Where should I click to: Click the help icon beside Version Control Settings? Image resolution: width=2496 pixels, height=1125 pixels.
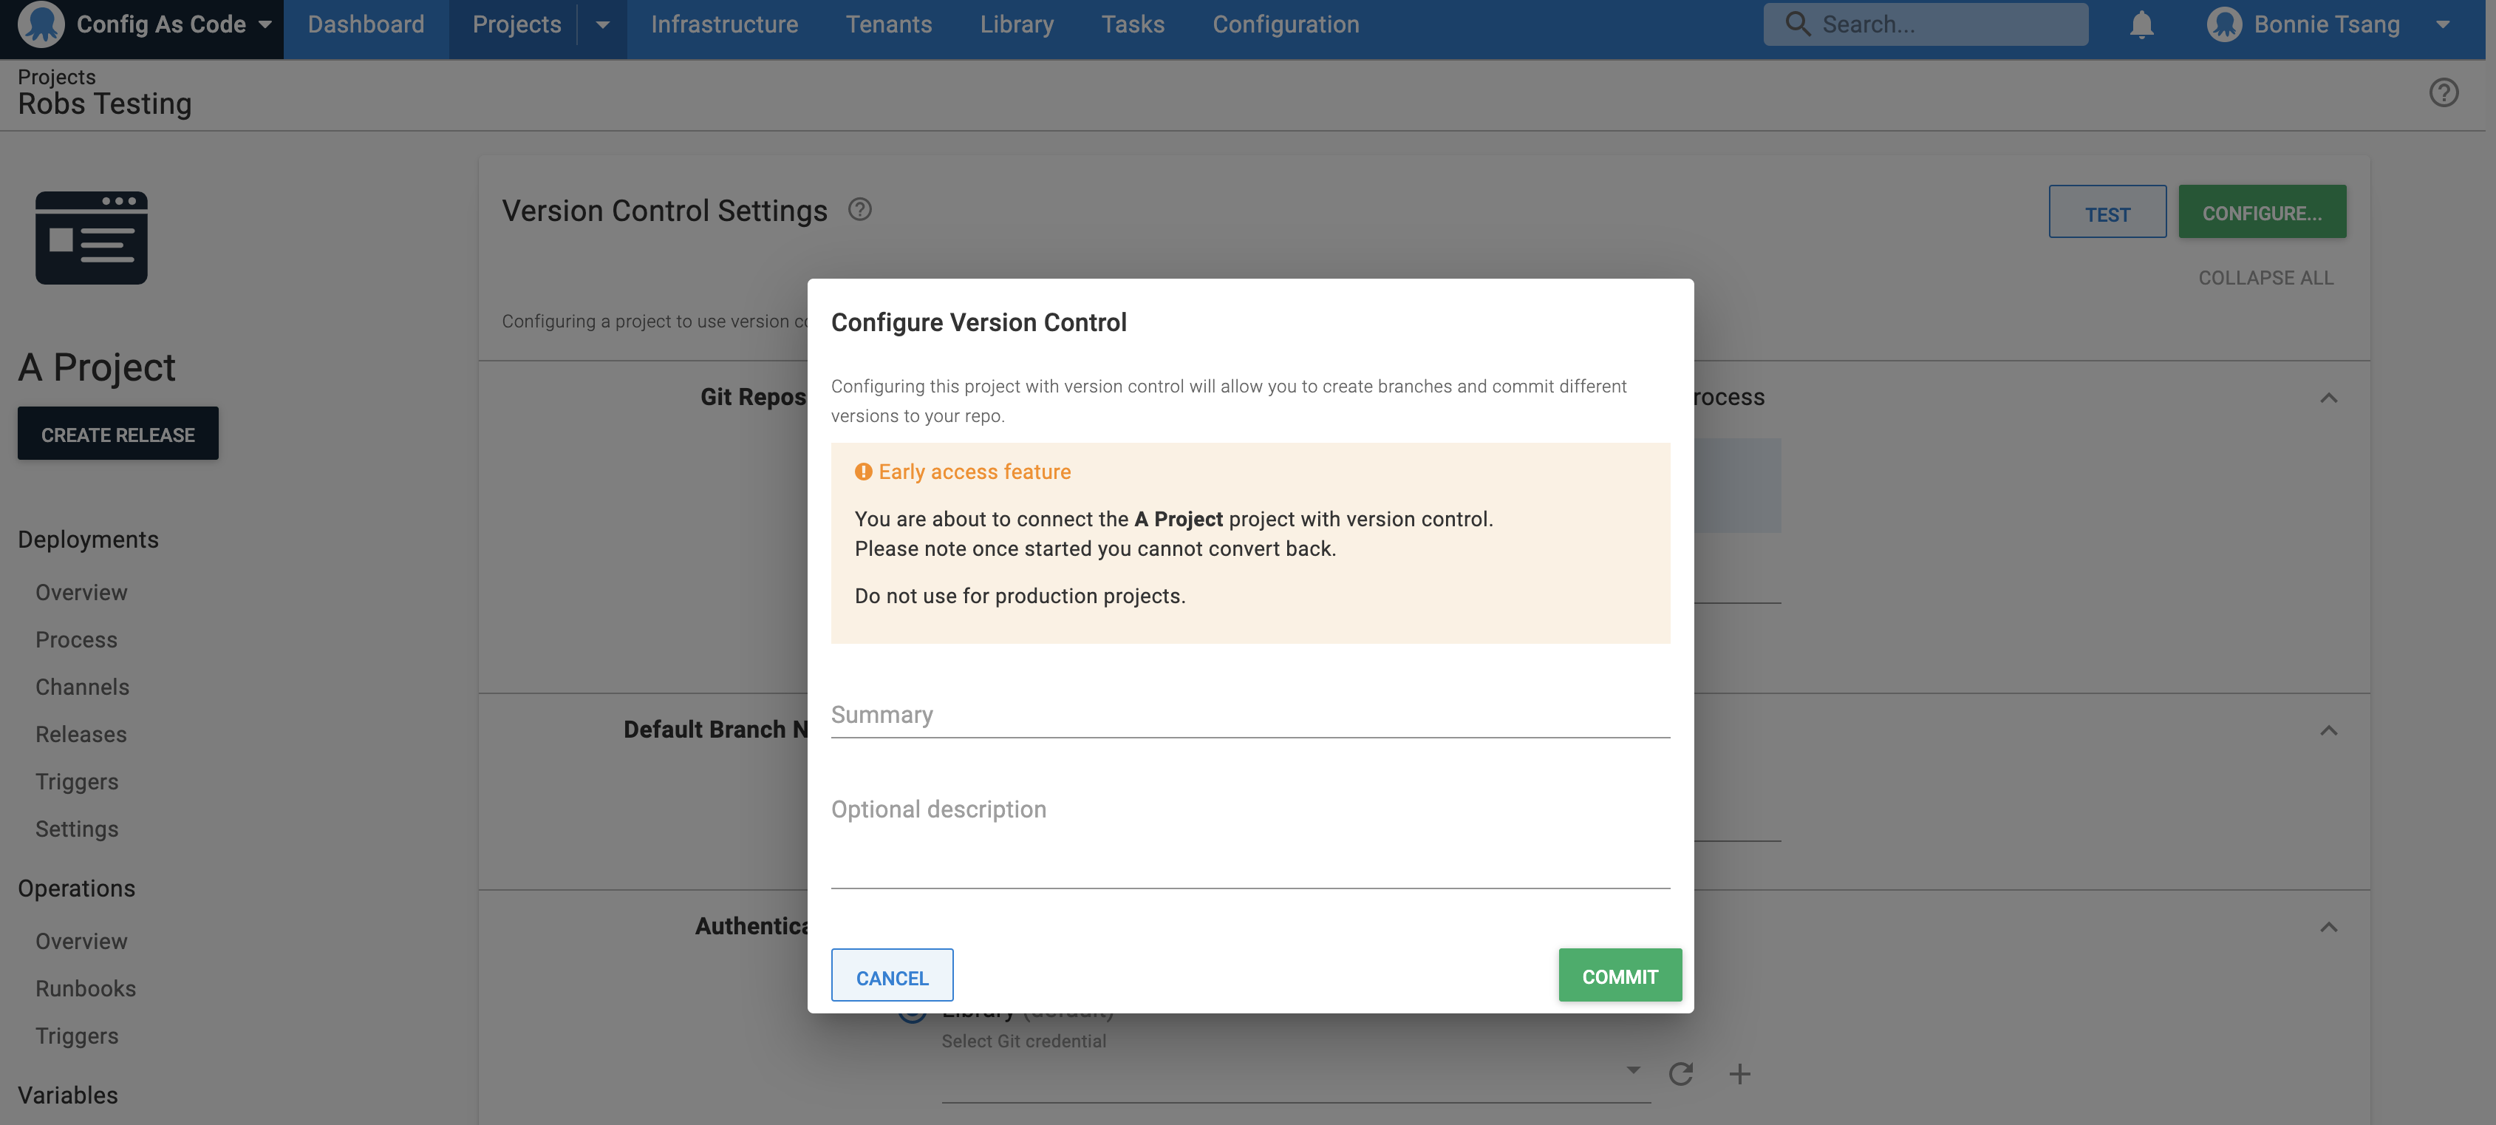tap(860, 209)
